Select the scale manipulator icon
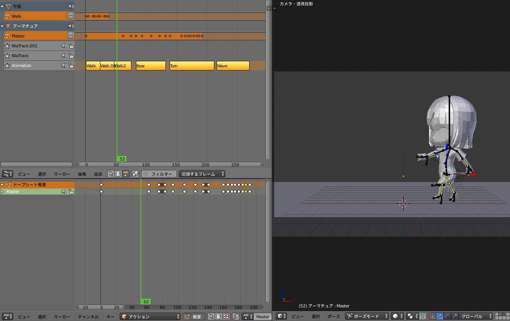Viewport: 510px width, 321px height. point(455,316)
